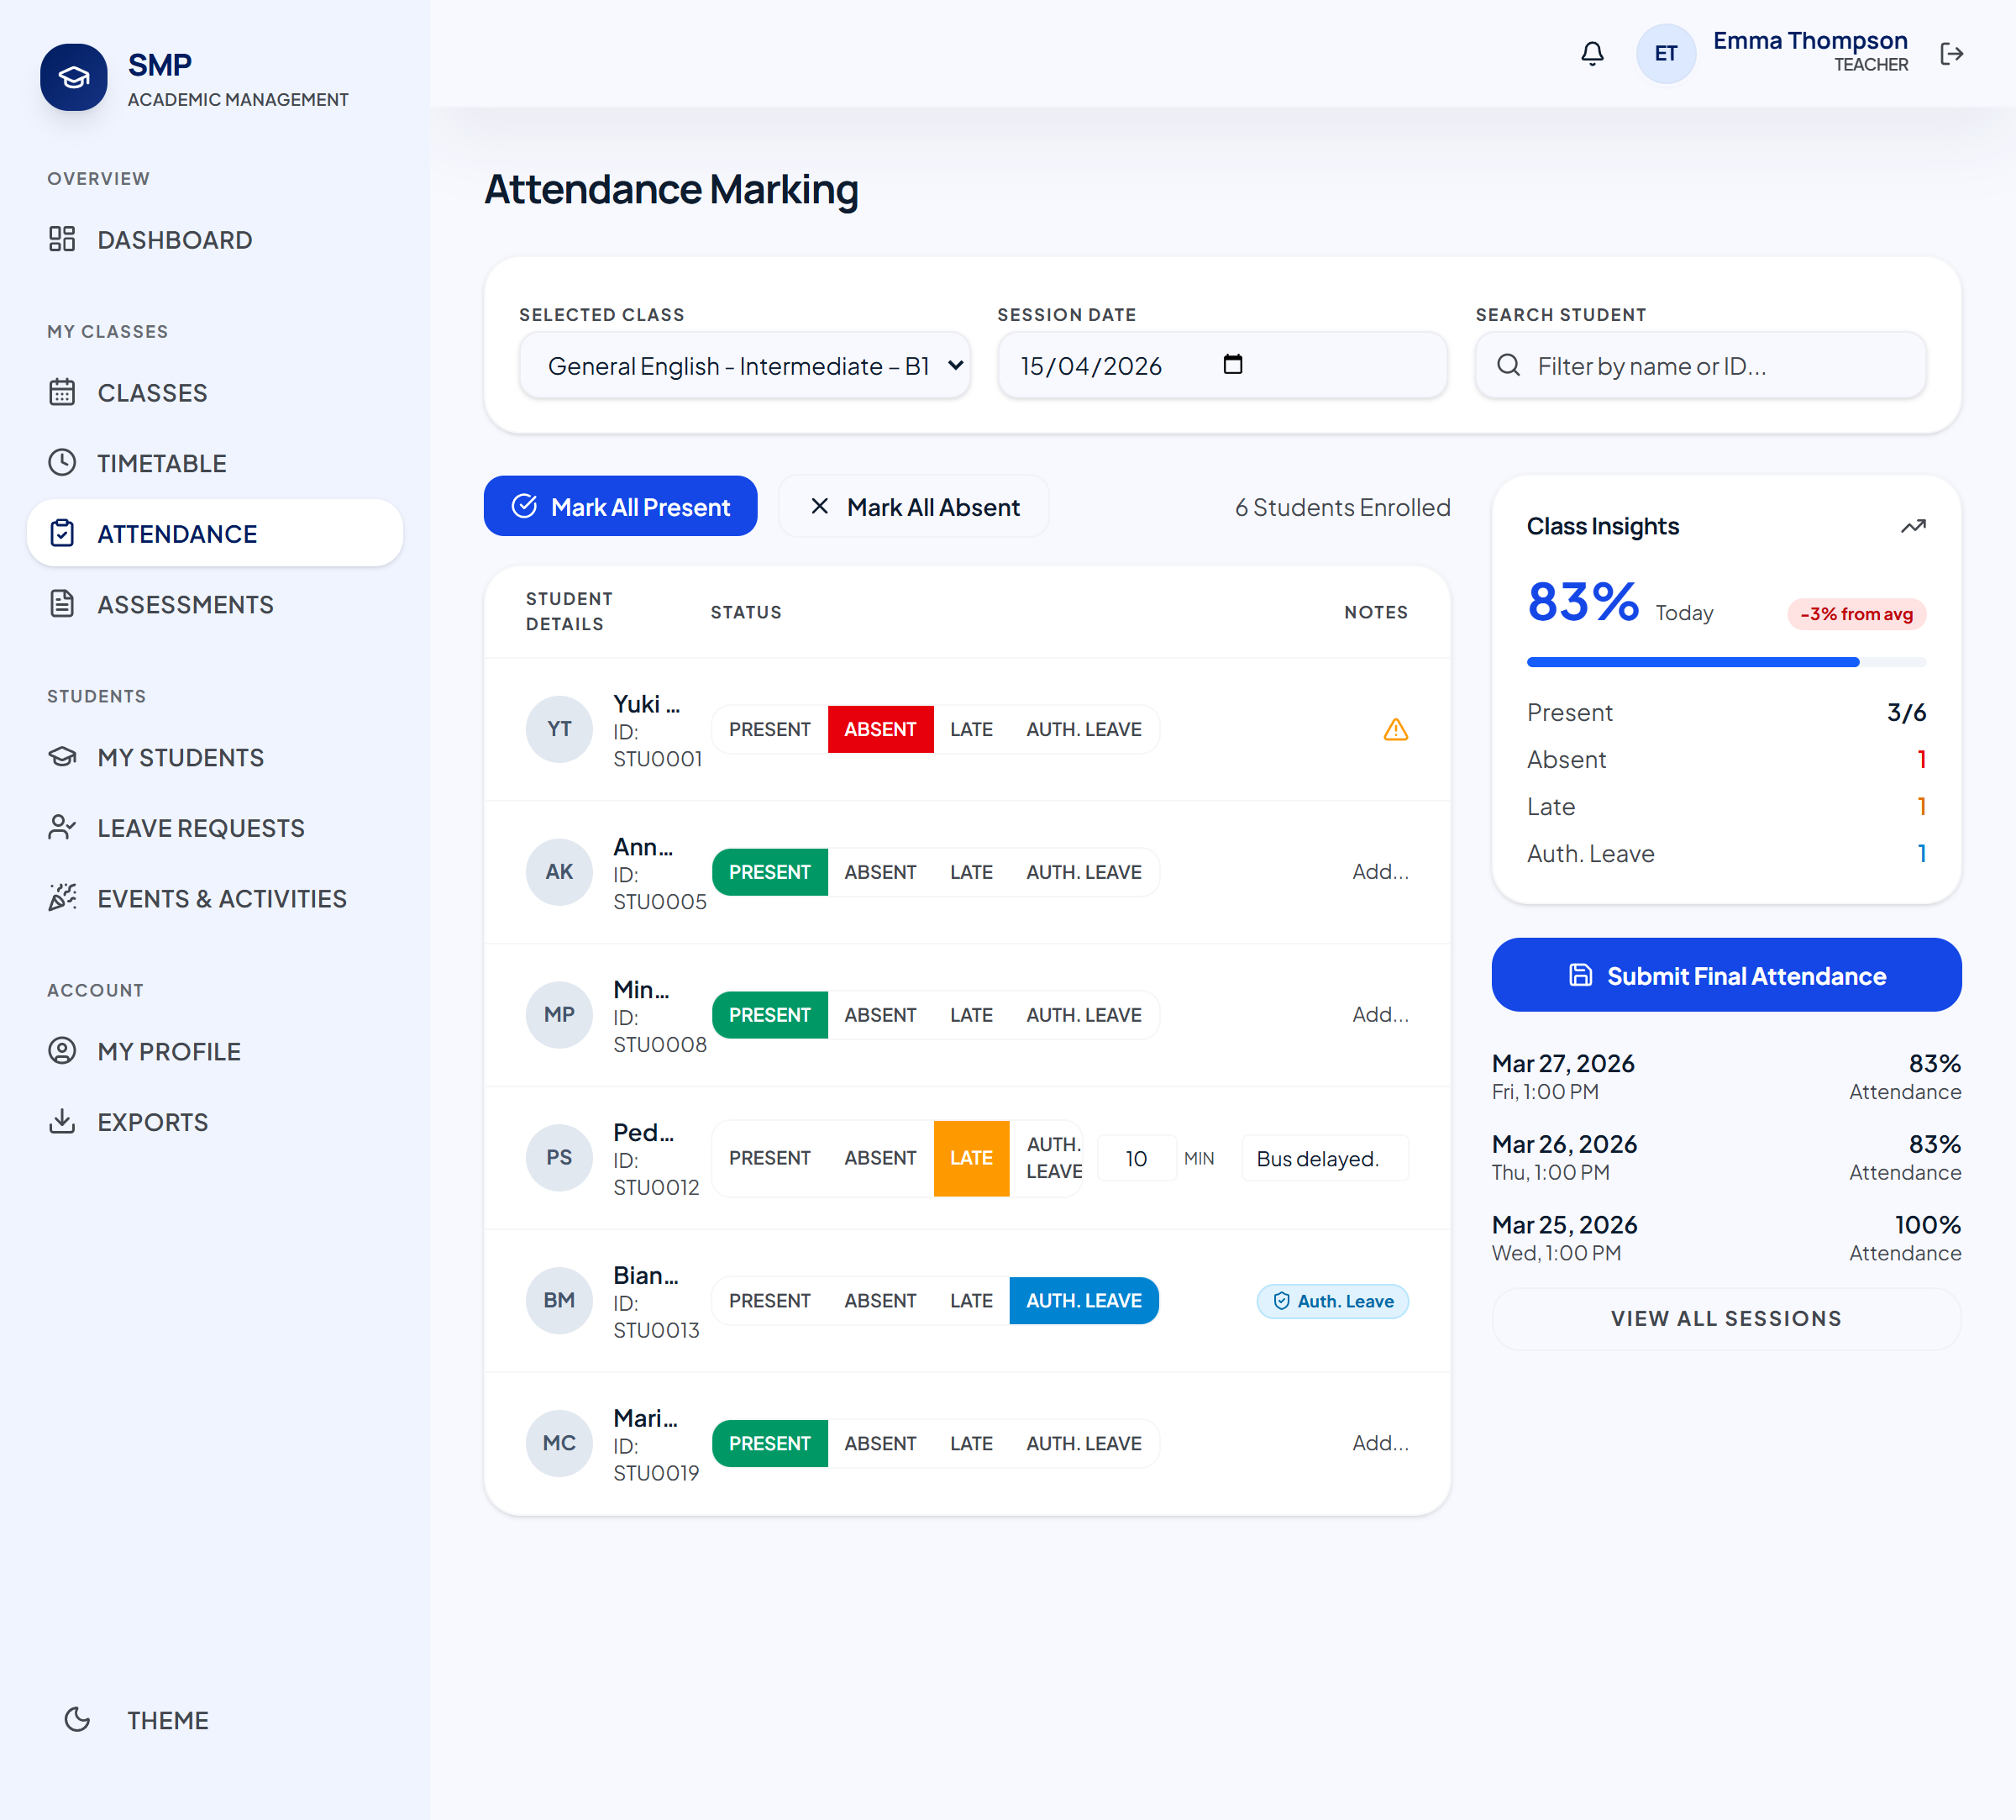Add a note for Ann STU0005
2016x1820 pixels.
pos(1380,872)
